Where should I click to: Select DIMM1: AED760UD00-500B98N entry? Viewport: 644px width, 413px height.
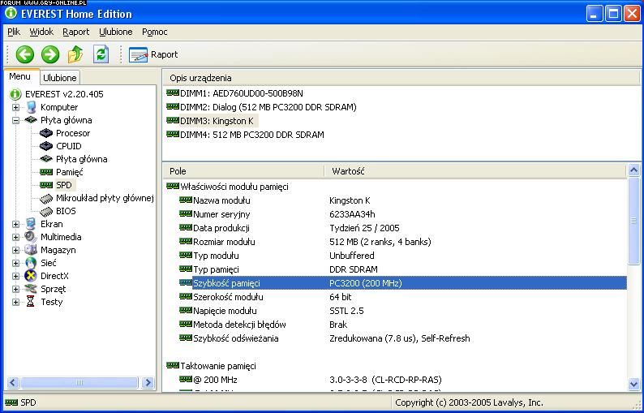click(x=242, y=93)
